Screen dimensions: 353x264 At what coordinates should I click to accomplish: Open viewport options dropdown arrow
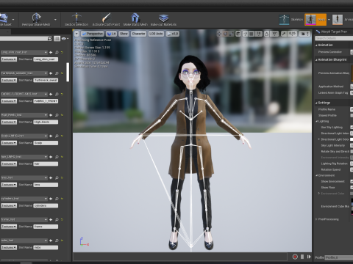point(76,34)
